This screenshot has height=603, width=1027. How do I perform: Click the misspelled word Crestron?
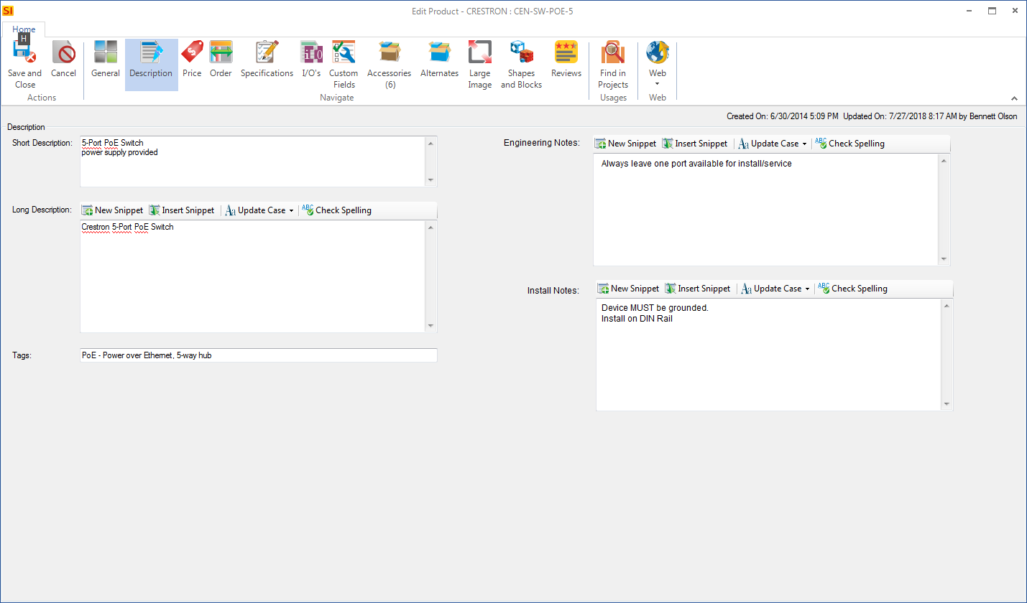tap(96, 227)
